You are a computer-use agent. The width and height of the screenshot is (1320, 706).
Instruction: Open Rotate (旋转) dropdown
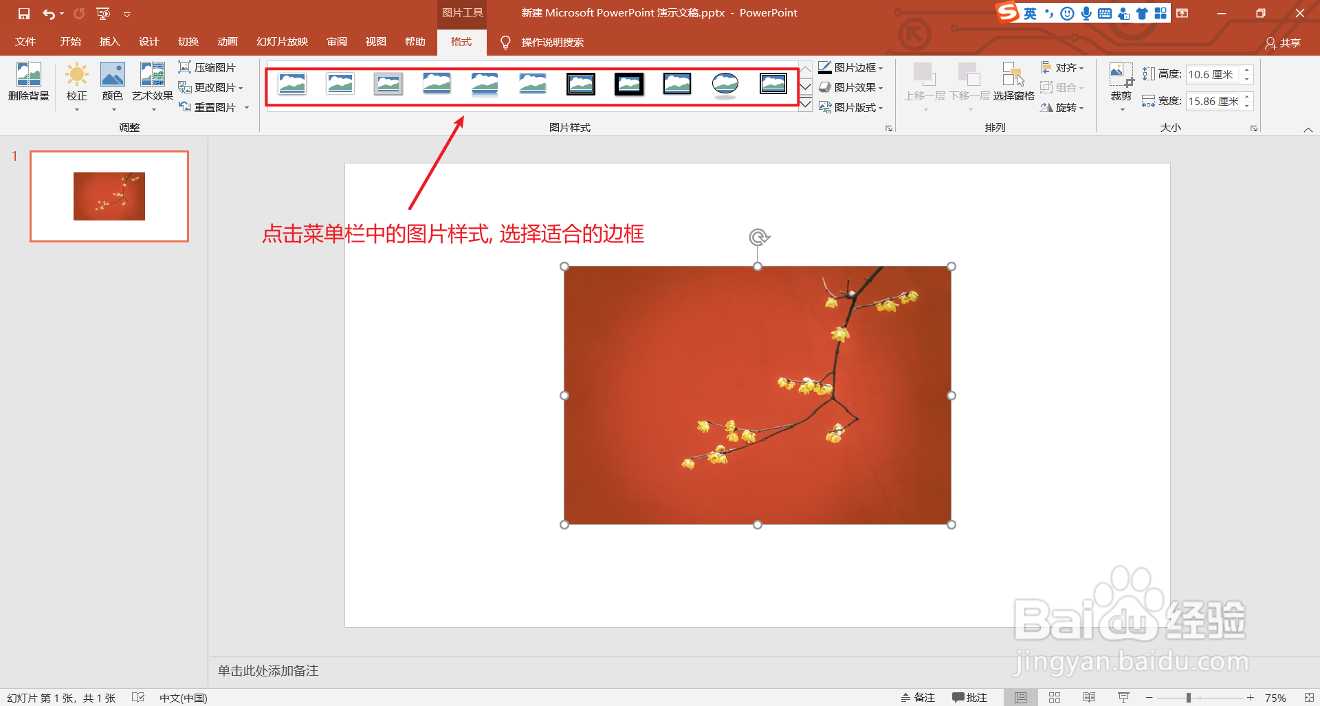point(1062,107)
